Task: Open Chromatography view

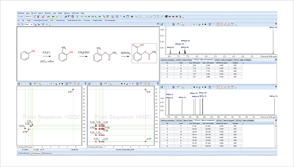Action: pyautogui.click(x=110, y=20)
